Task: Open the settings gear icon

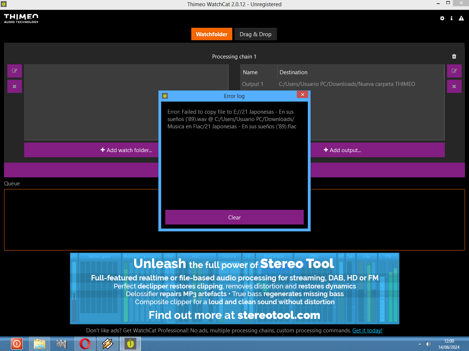Action: tap(442, 18)
